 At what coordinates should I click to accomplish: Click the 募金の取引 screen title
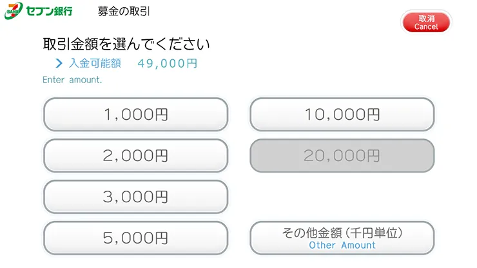124,12
